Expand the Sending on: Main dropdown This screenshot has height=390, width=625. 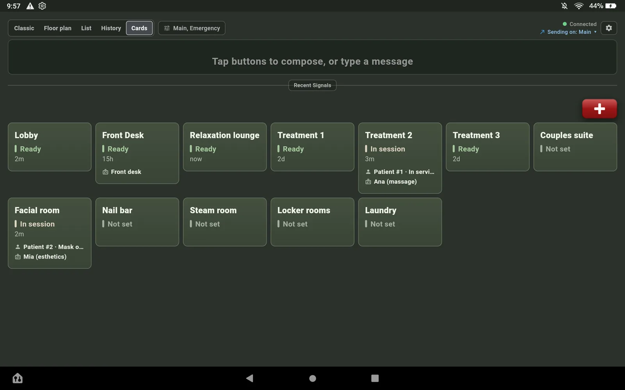click(568, 32)
